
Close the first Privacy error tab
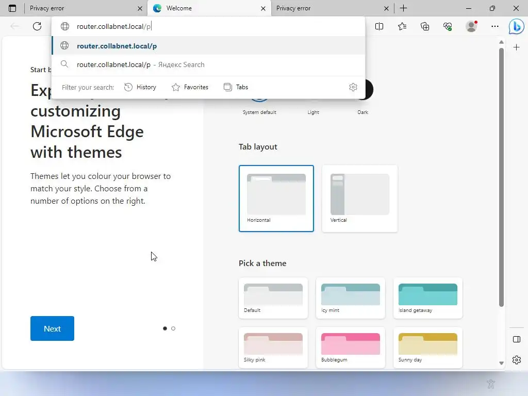click(x=140, y=8)
